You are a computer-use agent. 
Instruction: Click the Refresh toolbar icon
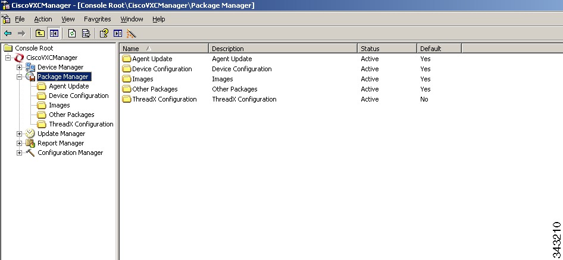click(x=72, y=34)
